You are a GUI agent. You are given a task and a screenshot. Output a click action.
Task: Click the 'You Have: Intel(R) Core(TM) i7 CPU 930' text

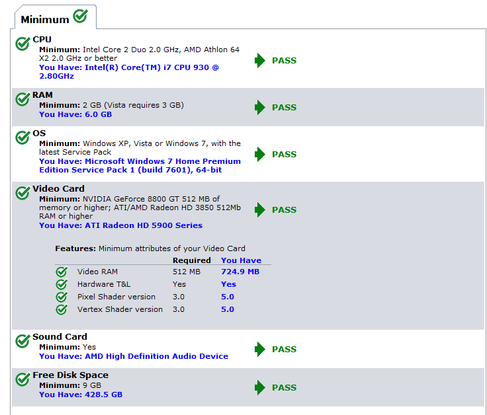(129, 71)
